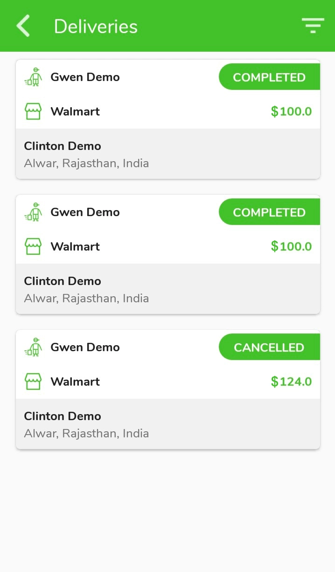Open the first delivery card details

pyautogui.click(x=168, y=119)
